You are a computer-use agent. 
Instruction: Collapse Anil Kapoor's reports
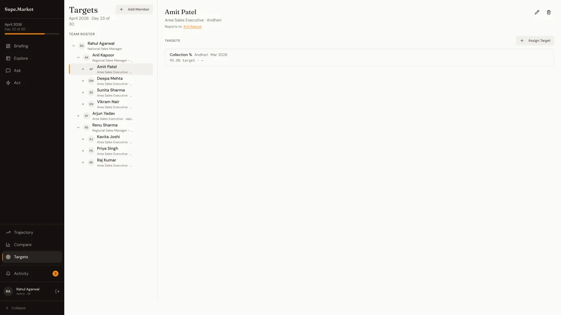click(x=78, y=57)
